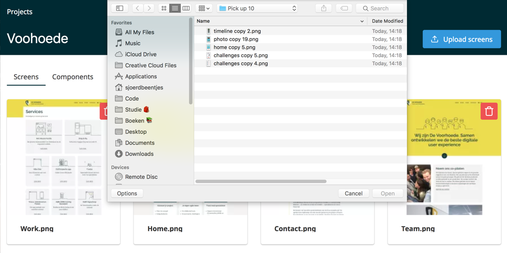This screenshot has height=253, width=507.
Task: Select the Screens tab
Action: 26,77
